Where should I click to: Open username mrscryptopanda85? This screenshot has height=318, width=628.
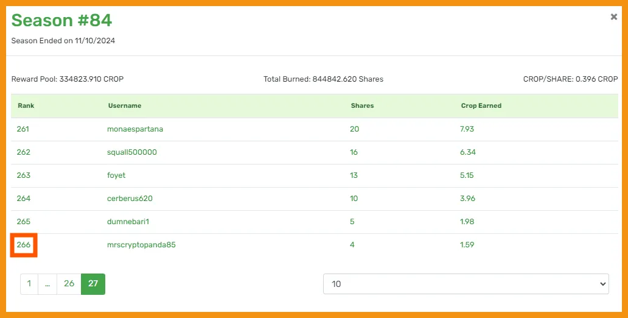pyautogui.click(x=141, y=245)
